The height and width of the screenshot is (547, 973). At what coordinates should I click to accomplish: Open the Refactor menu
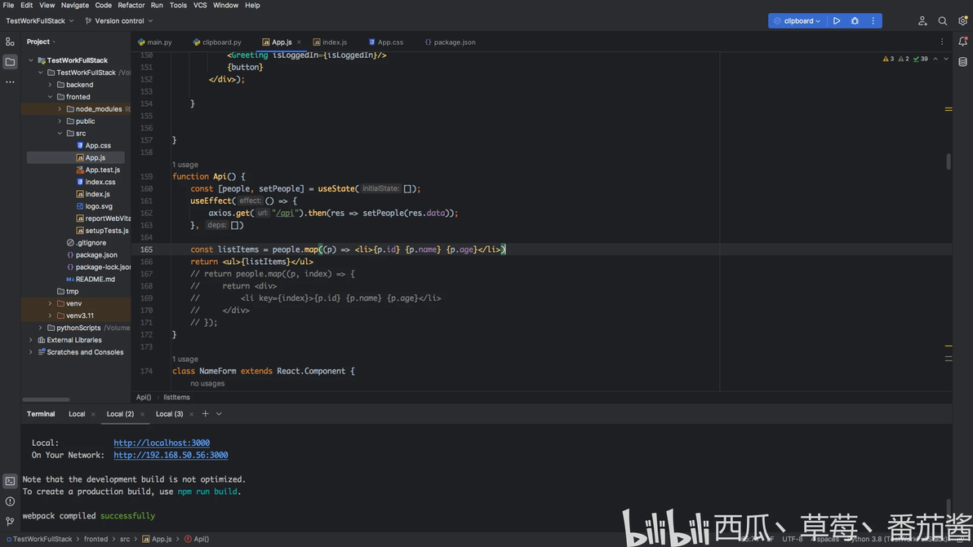pyautogui.click(x=131, y=5)
